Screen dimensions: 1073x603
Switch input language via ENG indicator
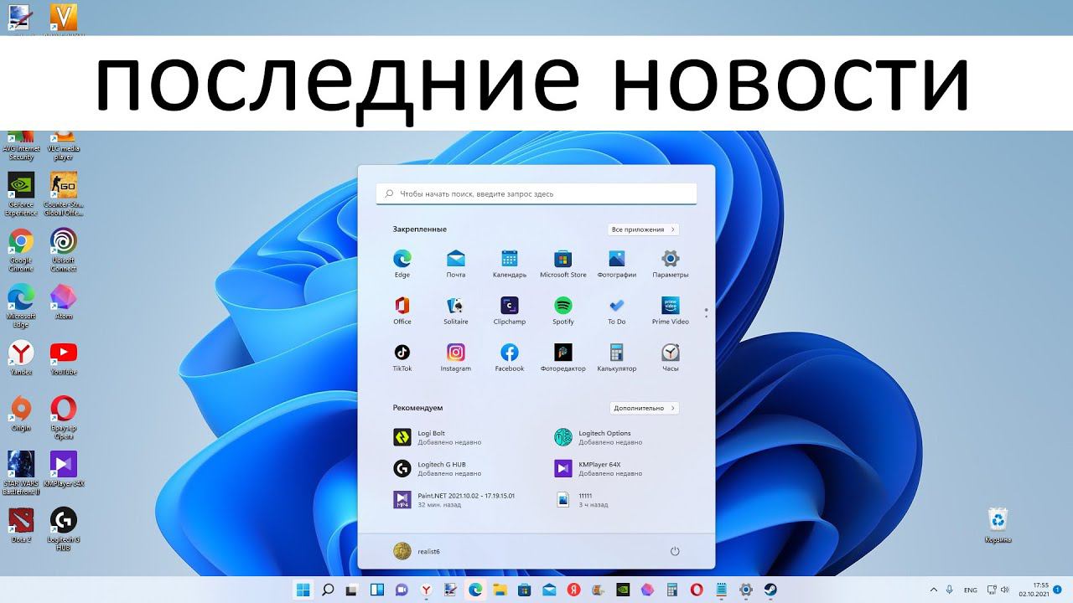(971, 590)
